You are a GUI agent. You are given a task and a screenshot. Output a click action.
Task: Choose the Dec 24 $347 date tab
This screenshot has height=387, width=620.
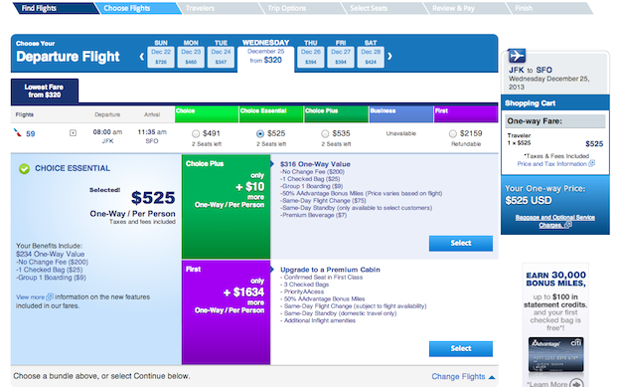pyautogui.click(x=221, y=57)
